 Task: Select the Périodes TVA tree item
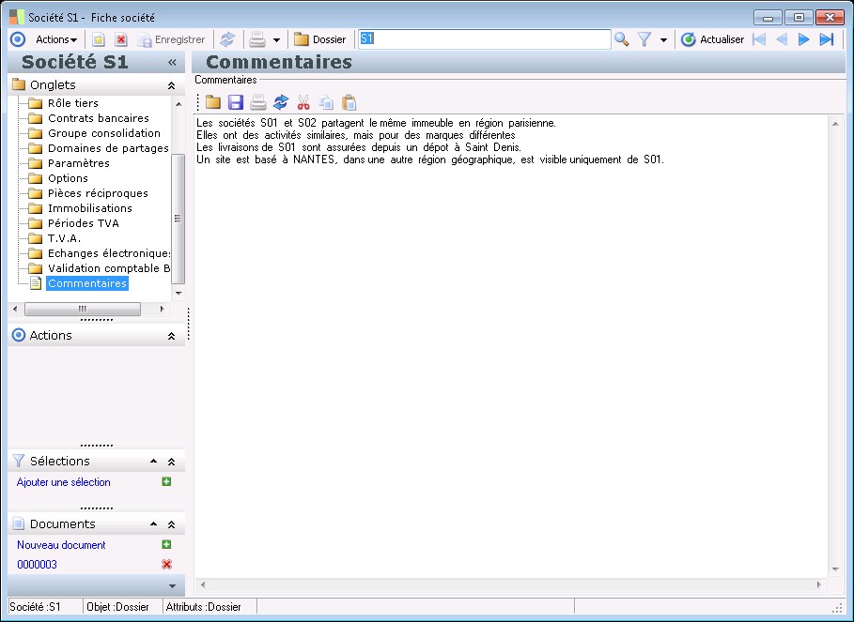83,223
